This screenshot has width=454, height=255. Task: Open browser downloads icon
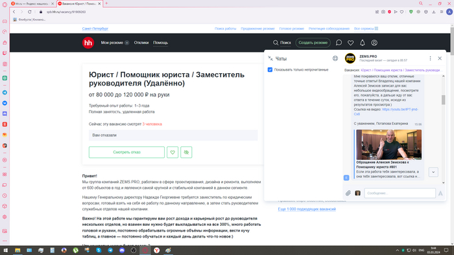click(434, 12)
